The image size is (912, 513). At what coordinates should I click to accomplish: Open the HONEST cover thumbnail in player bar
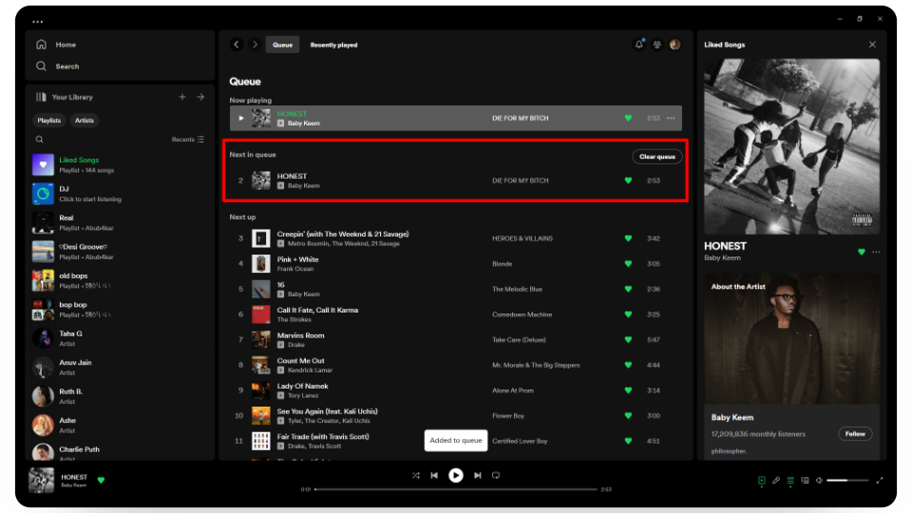41,481
